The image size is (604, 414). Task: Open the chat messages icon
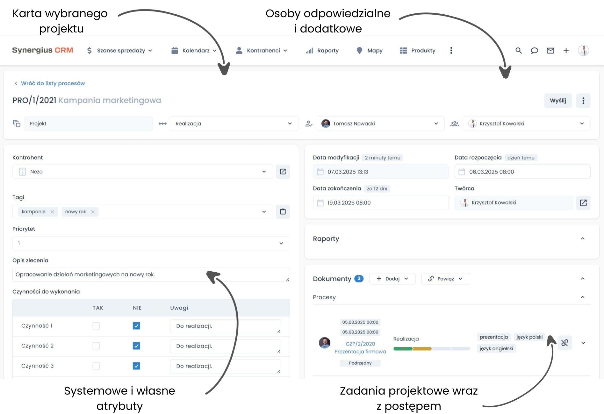535,51
